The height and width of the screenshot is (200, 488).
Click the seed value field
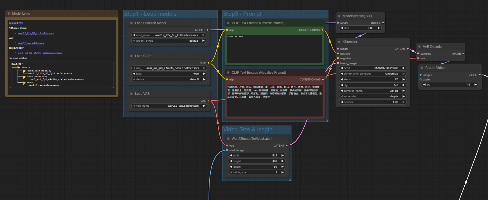coord(373,68)
